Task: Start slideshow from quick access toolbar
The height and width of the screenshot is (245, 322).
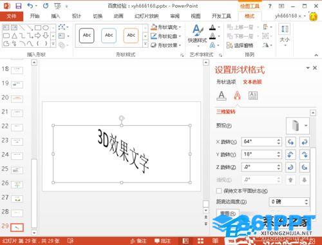Action: pos(57,6)
